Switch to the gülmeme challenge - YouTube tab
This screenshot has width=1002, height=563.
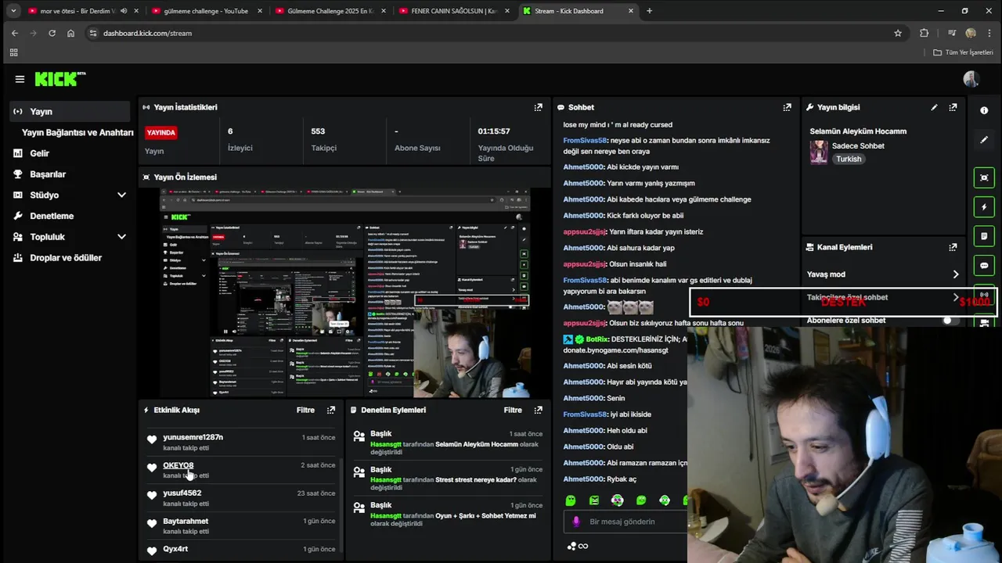click(x=206, y=11)
